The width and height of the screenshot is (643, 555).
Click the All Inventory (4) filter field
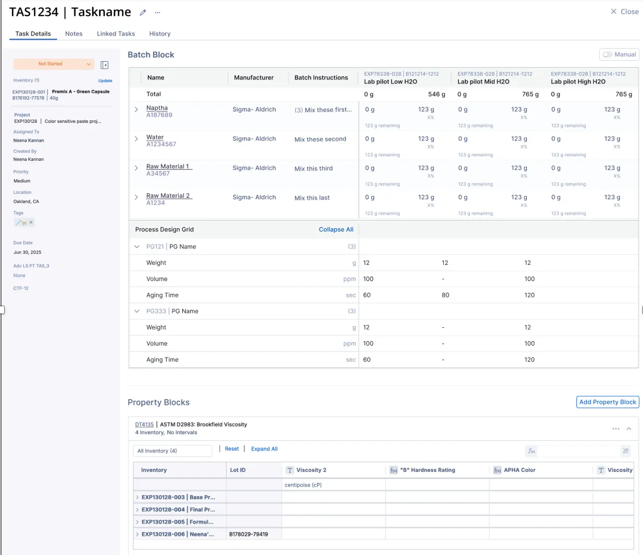click(x=172, y=451)
